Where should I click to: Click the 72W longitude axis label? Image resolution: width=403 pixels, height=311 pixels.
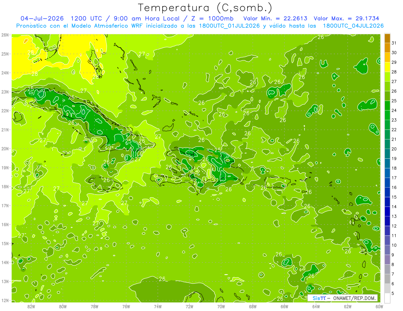(189, 306)
